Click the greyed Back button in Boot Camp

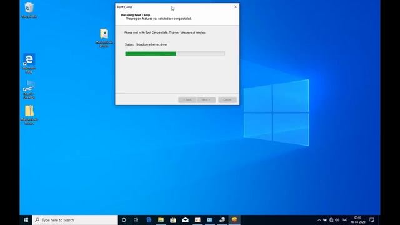(187, 100)
